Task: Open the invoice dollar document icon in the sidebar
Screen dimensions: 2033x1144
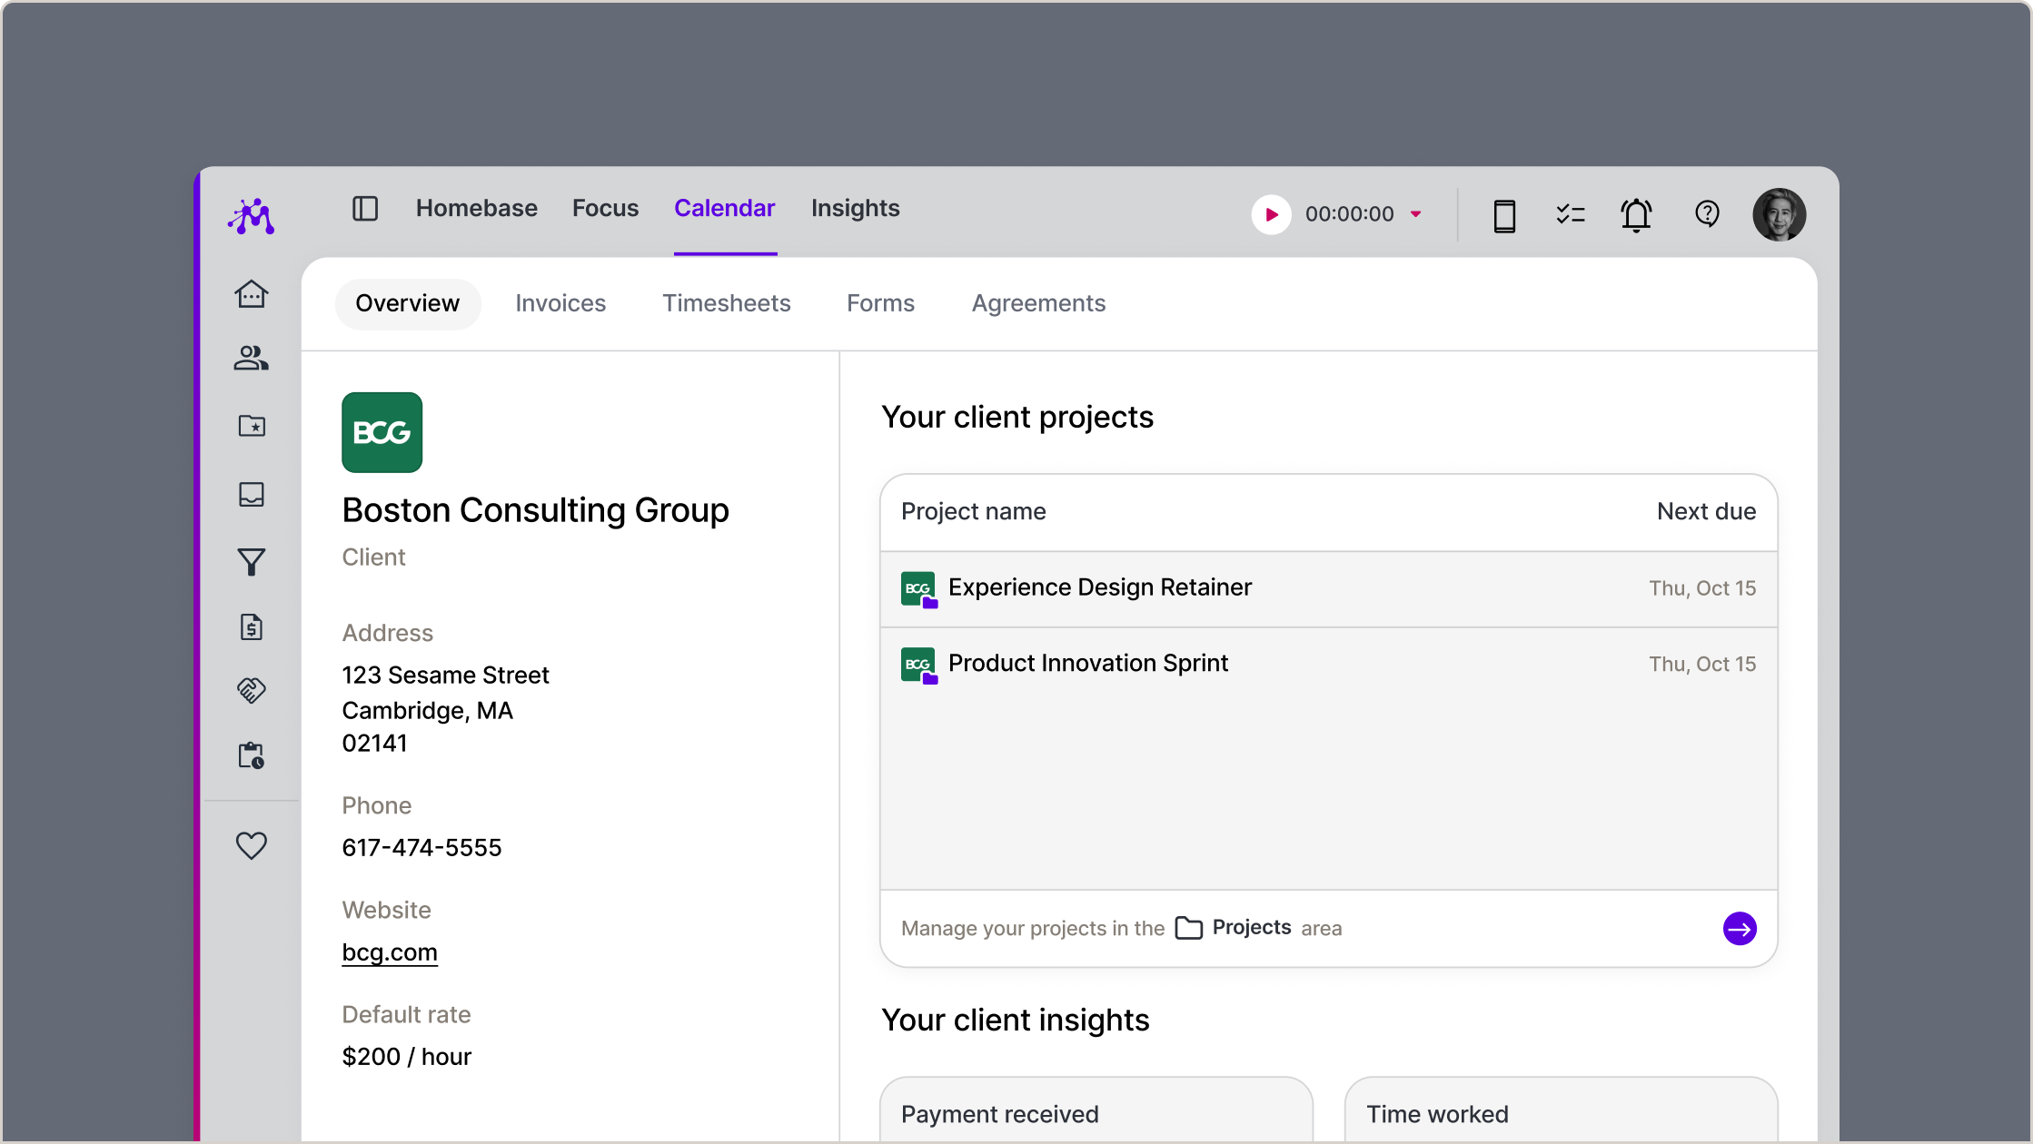Action: tap(252, 627)
